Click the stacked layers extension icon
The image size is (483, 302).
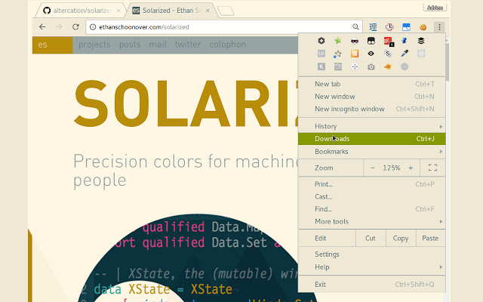coord(421,41)
